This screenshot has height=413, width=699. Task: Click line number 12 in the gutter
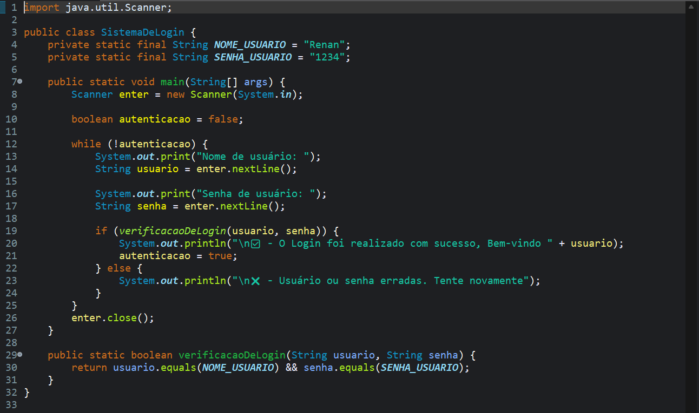click(x=11, y=144)
